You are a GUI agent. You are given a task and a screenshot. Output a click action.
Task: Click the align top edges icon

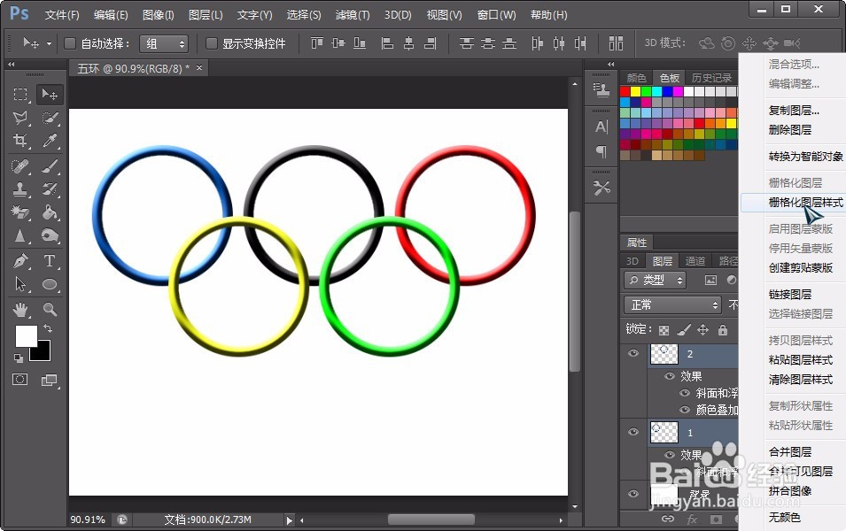click(317, 43)
